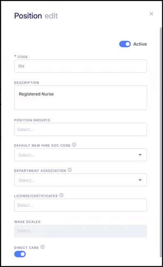Open the License/Certificates select box

[81, 205]
